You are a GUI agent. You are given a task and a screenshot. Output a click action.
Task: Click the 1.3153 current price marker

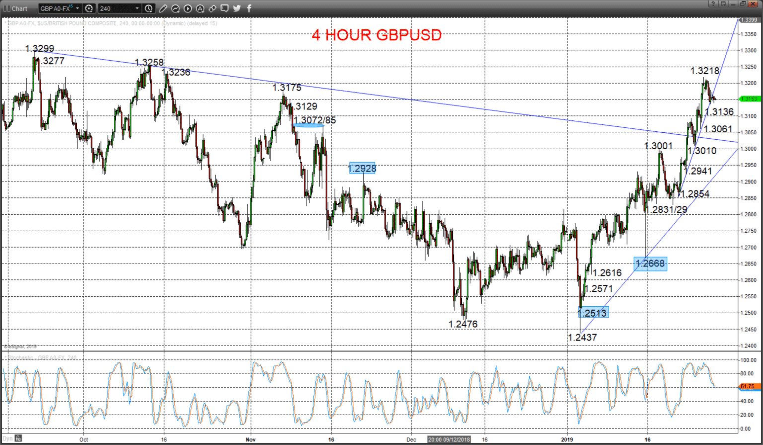pos(749,99)
